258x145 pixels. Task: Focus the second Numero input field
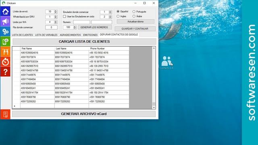pyautogui.click(x=102, y=22)
